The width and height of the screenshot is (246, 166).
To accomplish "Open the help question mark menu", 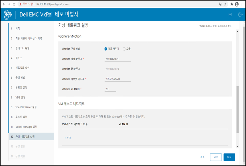I will 241,15.
